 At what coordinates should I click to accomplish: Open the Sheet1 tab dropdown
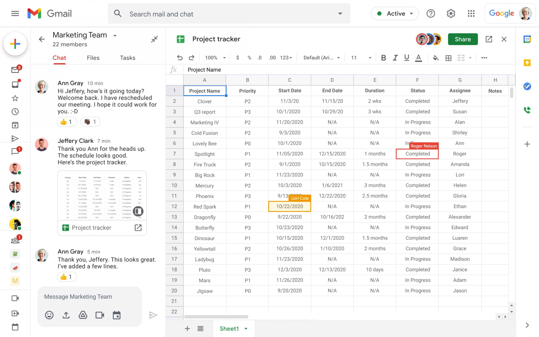[246, 328]
